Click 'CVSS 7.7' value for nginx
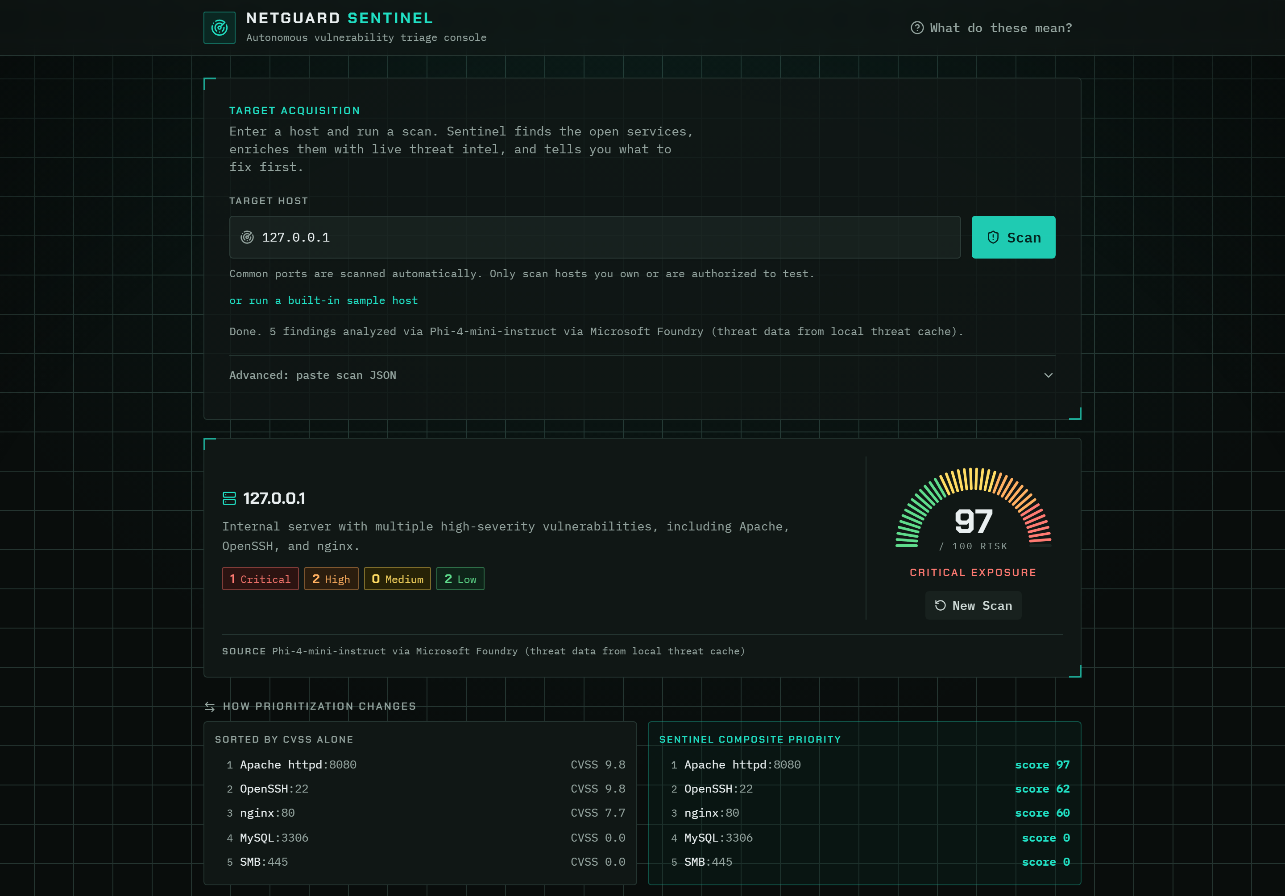 click(598, 813)
